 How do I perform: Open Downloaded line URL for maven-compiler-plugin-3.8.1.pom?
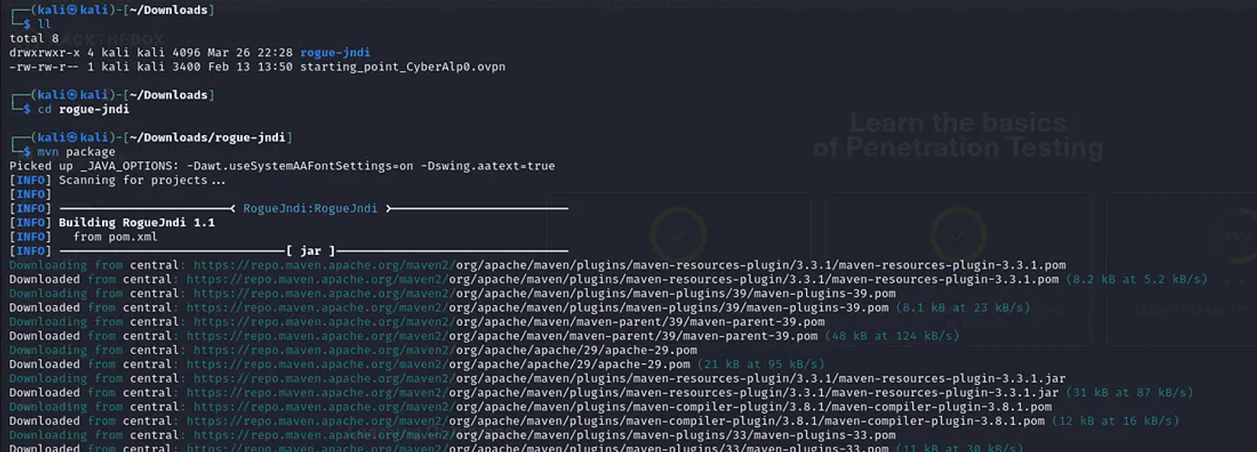[615, 421]
